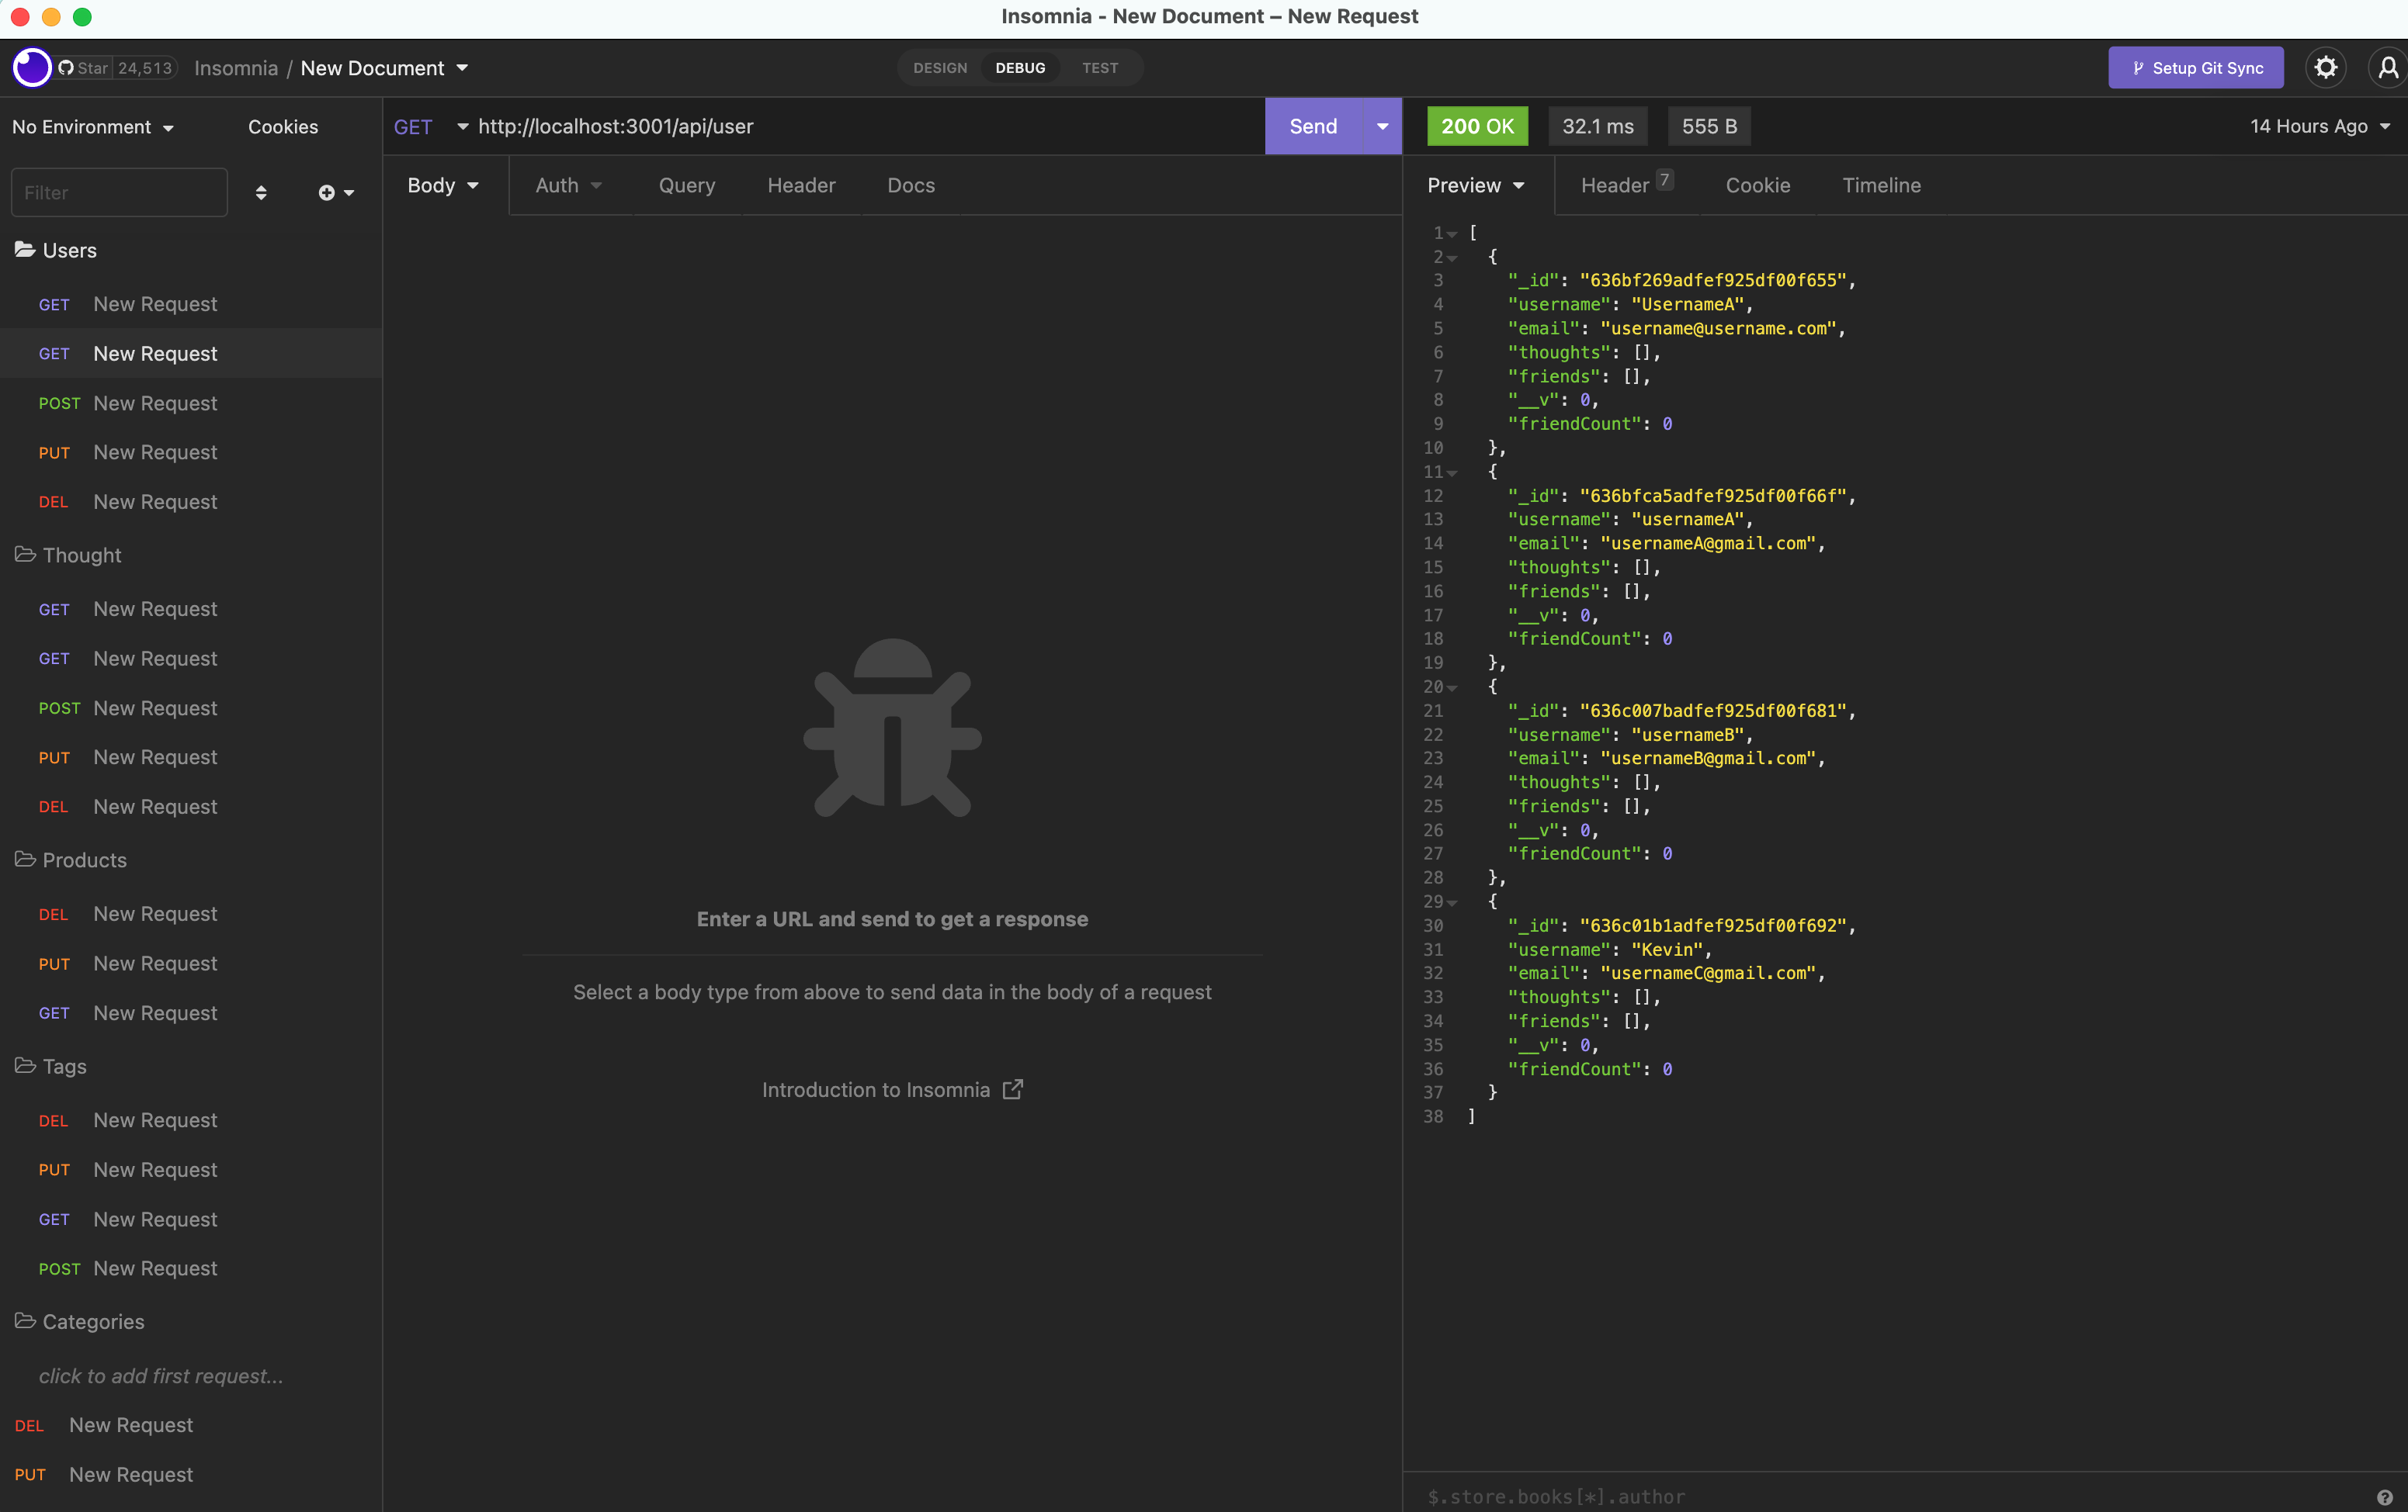The image size is (2408, 1512).
Task: Click the Insomnia logo top left
Action: tap(31, 67)
